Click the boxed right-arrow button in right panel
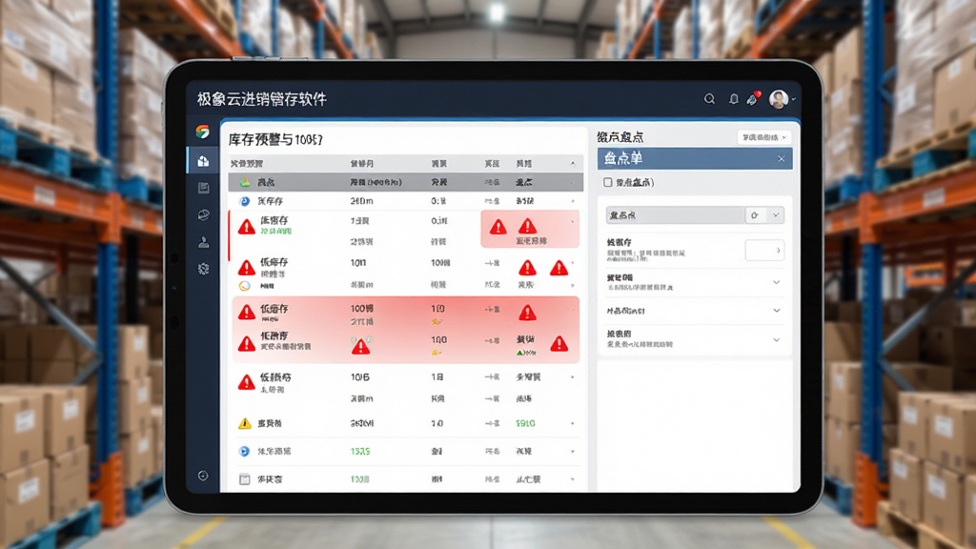The width and height of the screenshot is (976, 549). (x=764, y=251)
